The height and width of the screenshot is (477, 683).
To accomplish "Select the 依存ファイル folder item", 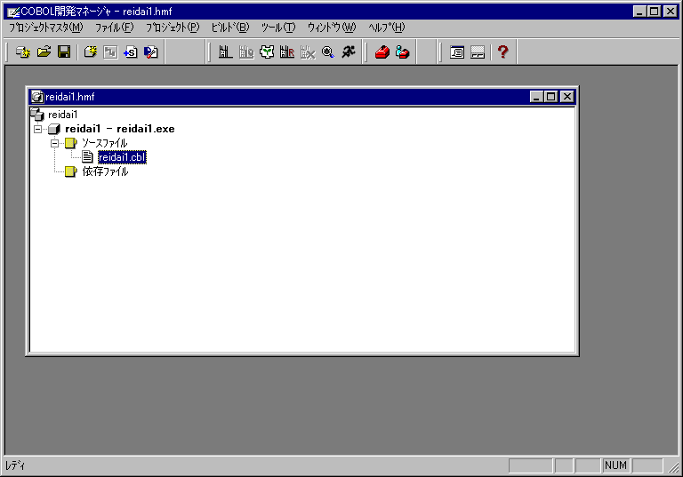I will coord(106,171).
